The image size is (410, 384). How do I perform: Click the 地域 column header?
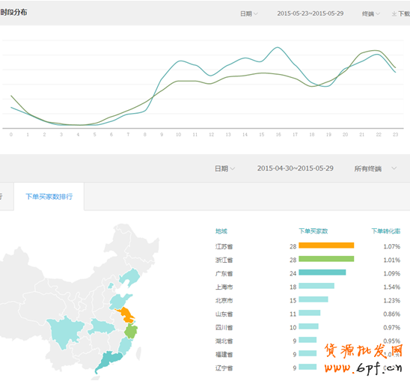tap(221, 231)
